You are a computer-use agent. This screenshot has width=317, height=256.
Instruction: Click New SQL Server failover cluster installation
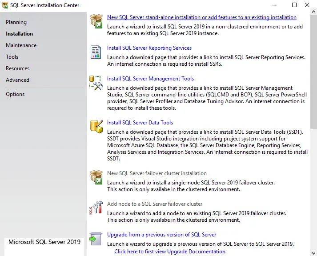pyautogui.click(x=157, y=173)
